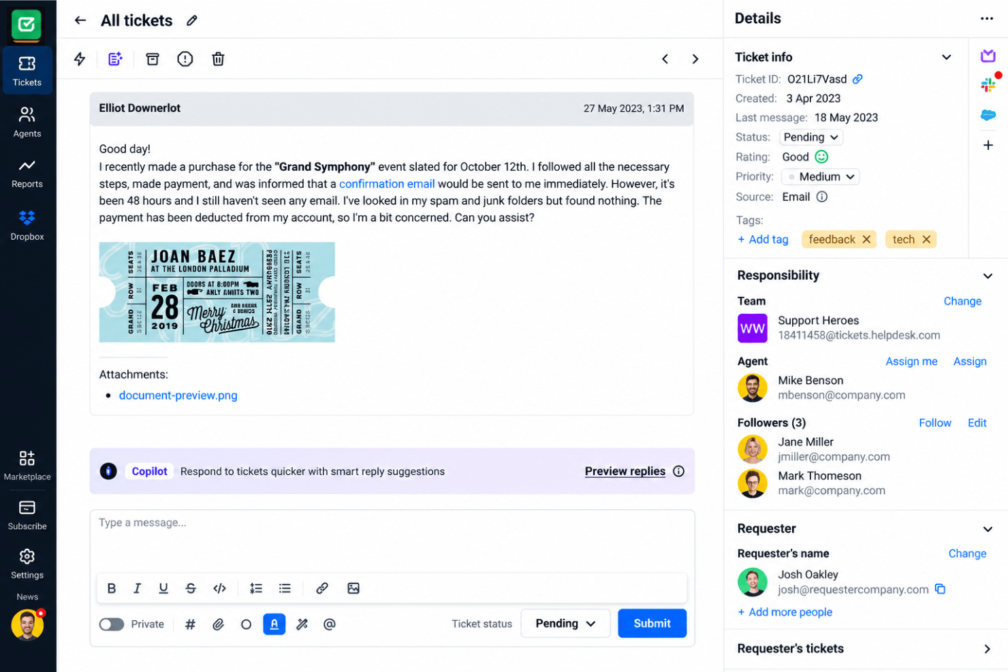Open Ticket status Pending dropdown near Submit
This screenshot has width=1008, height=672.
click(565, 624)
